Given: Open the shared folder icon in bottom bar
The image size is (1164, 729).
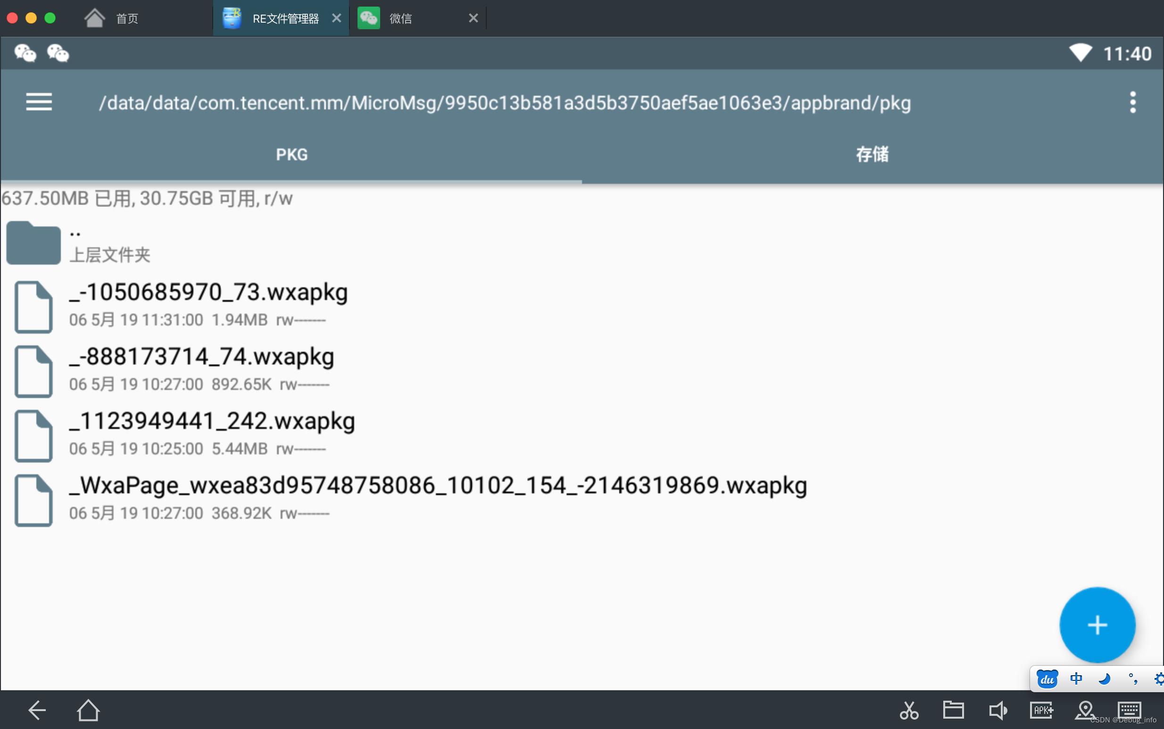Looking at the screenshot, I should 953,710.
